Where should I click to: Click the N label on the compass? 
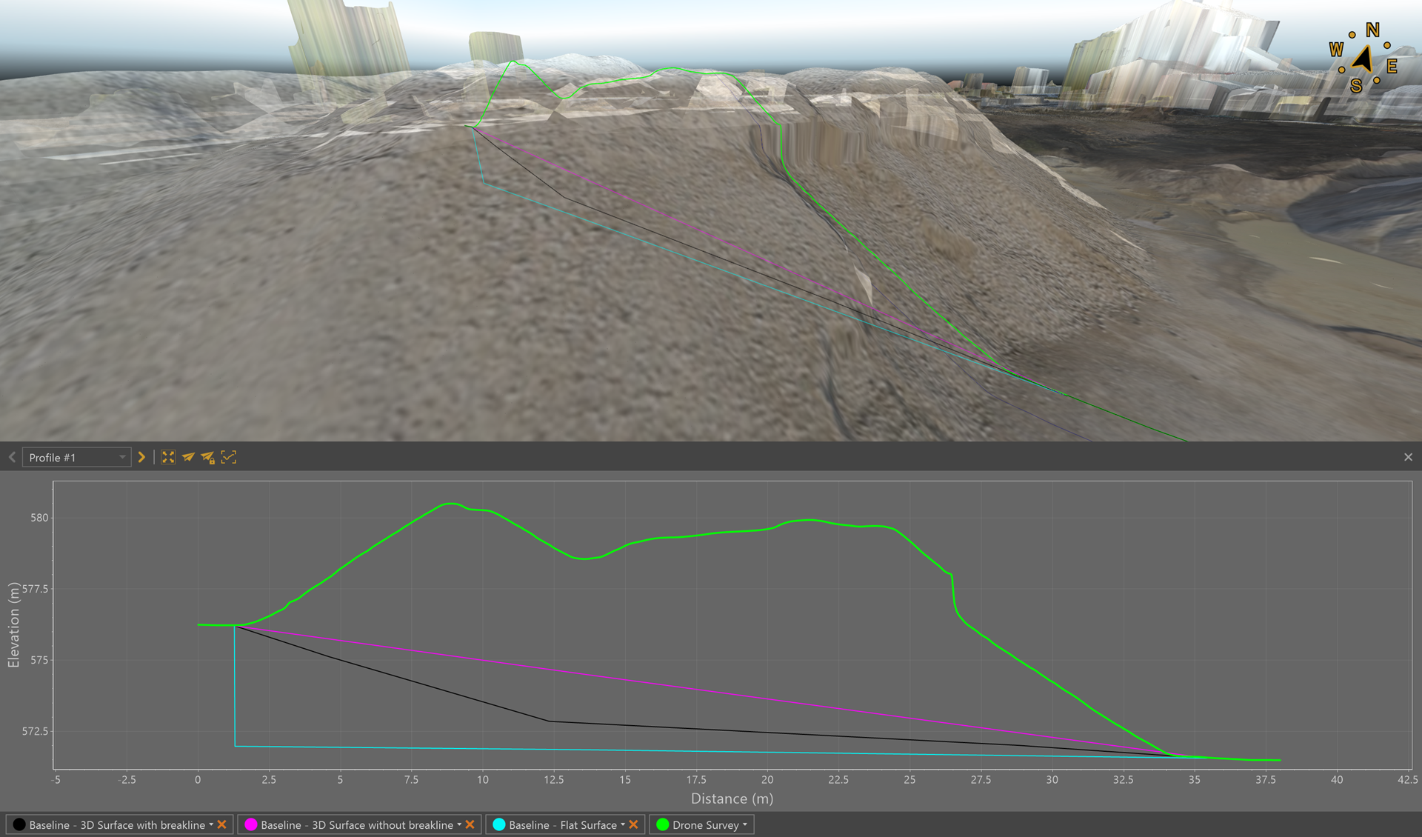point(1372,30)
